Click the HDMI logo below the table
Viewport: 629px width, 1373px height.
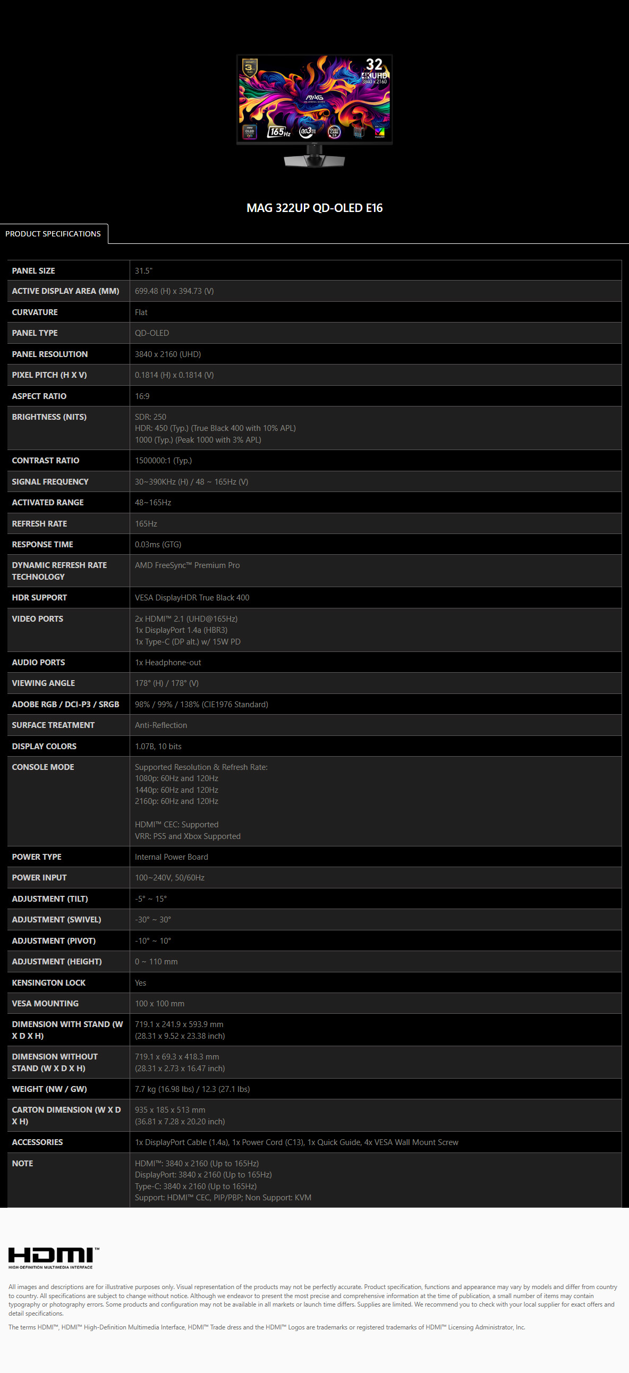53,1258
